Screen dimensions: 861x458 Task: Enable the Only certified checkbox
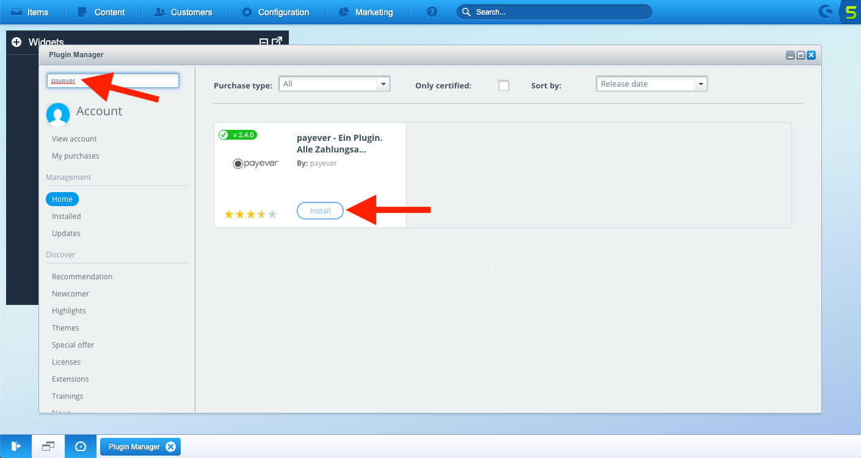(x=504, y=85)
